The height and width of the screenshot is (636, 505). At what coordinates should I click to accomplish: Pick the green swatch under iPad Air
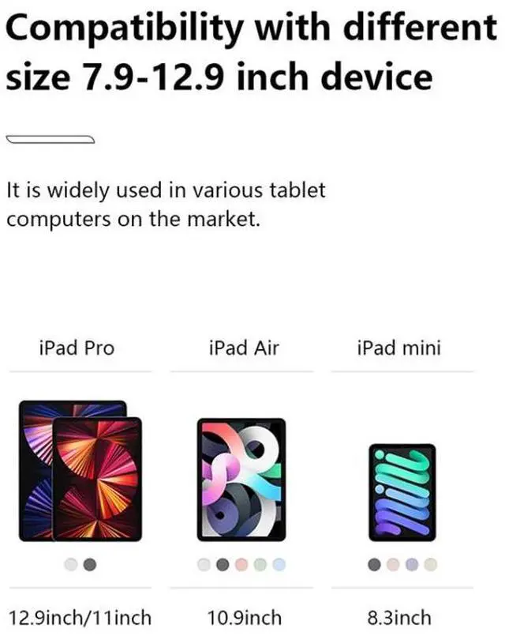[260, 564]
